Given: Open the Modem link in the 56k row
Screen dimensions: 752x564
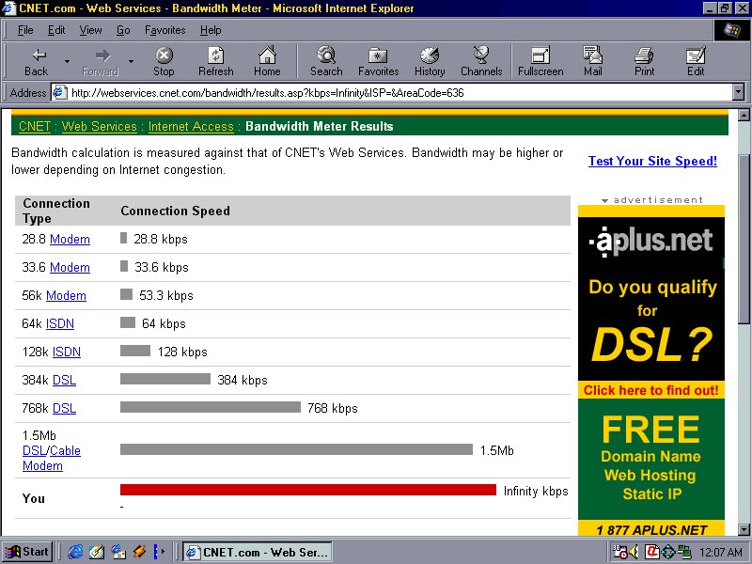Looking at the screenshot, I should pyautogui.click(x=66, y=296).
